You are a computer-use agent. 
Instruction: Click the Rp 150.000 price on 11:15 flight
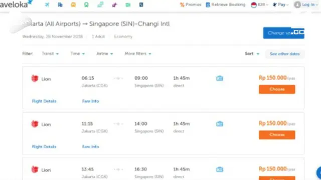(273, 123)
